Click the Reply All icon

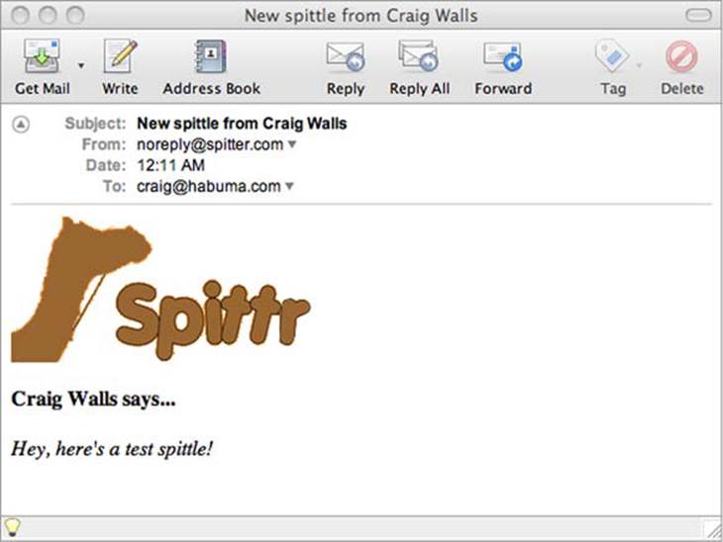click(x=418, y=56)
